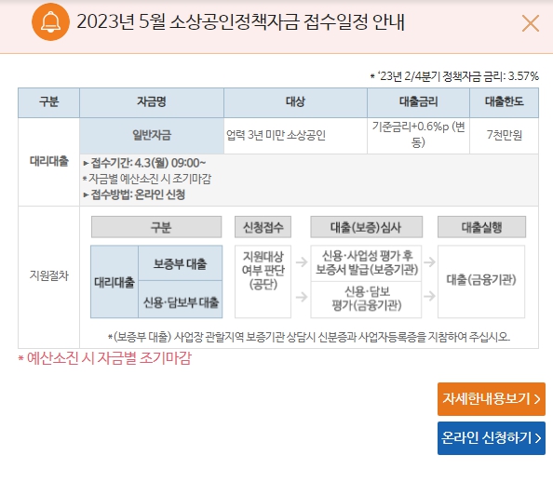Click the 일반자금 cell

pyautogui.click(x=152, y=136)
